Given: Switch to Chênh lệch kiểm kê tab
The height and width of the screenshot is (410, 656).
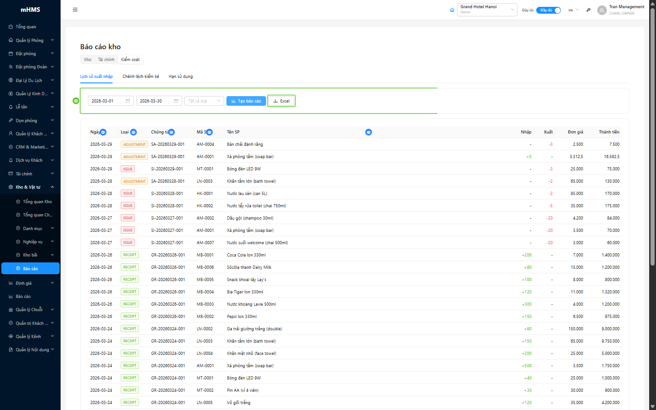Looking at the screenshot, I should pyautogui.click(x=141, y=77).
